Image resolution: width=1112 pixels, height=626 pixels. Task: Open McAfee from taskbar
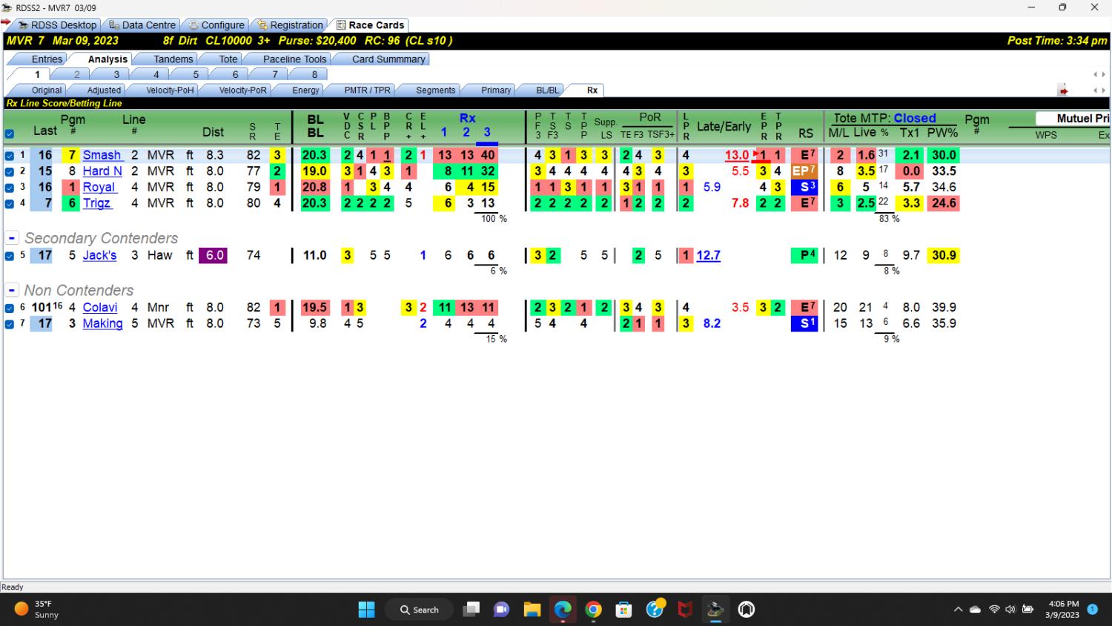click(x=685, y=610)
